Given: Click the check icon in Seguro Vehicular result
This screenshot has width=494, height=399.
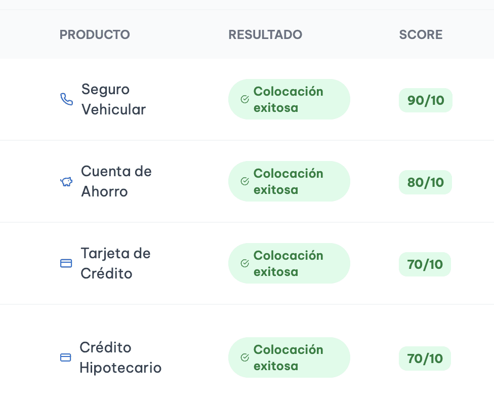Looking at the screenshot, I should [x=245, y=99].
